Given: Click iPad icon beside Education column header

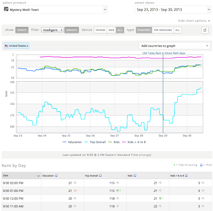Looking at the screenshot, I should [x=56, y=175].
